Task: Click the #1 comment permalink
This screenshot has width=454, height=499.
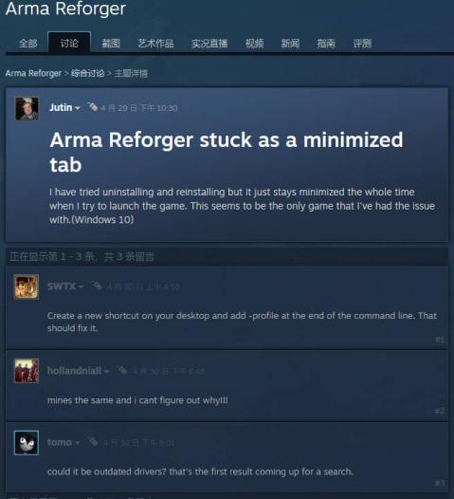Action: (x=440, y=340)
